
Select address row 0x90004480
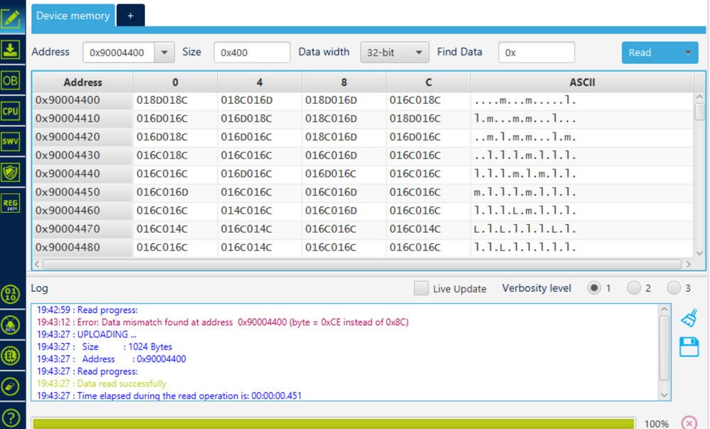point(363,248)
